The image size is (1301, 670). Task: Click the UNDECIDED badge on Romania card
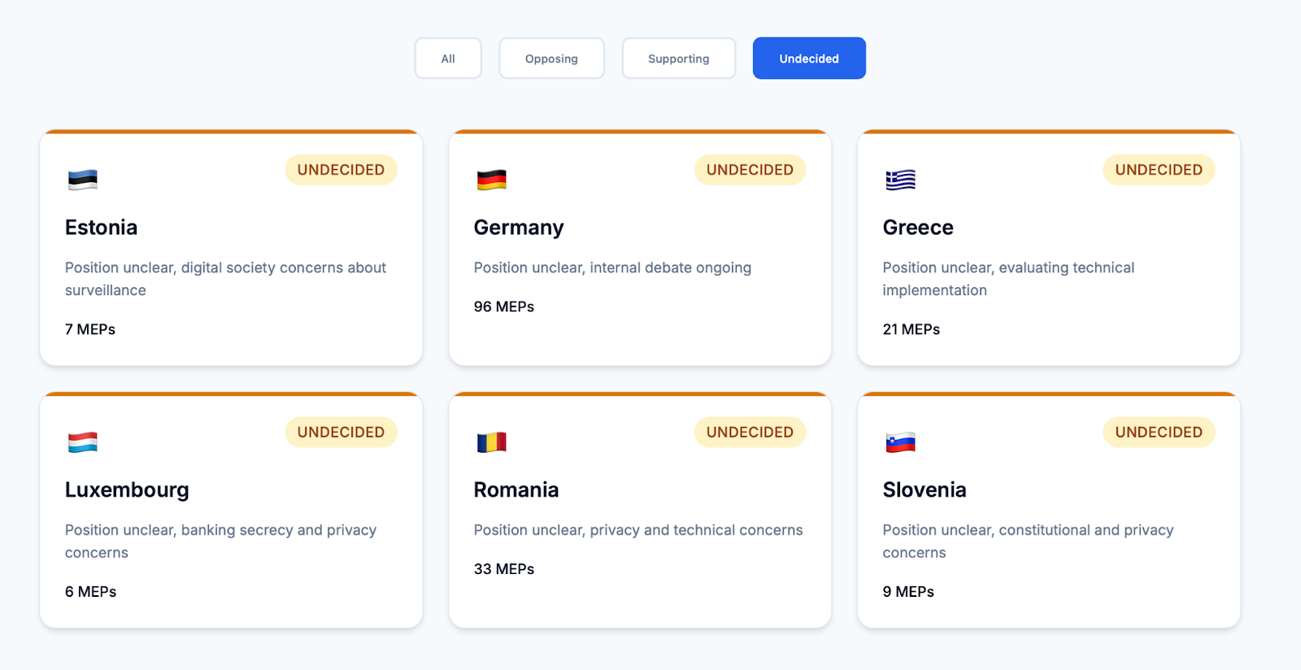pos(750,433)
